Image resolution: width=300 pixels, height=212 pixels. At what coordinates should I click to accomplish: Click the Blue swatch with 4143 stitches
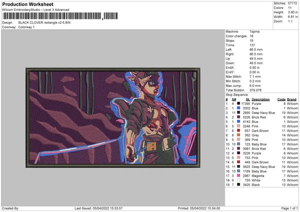tap(238, 121)
